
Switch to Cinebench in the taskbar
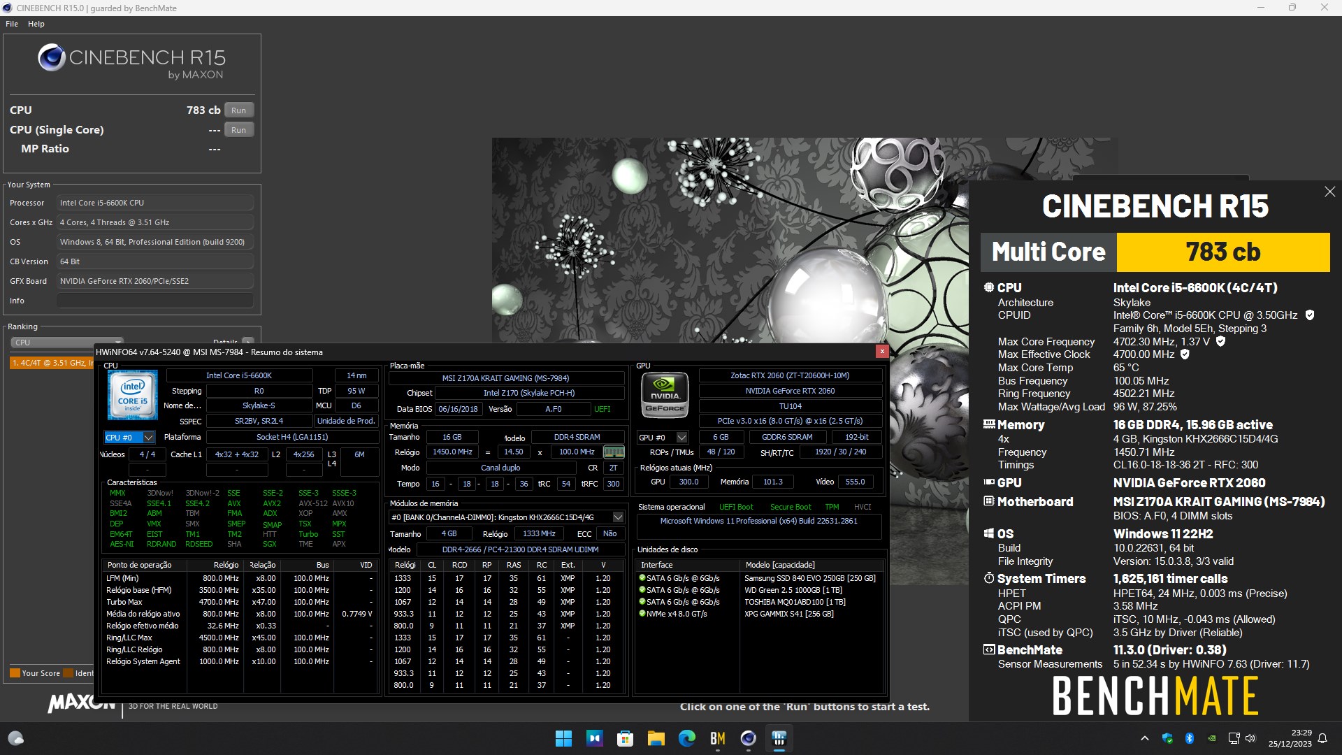tap(748, 738)
